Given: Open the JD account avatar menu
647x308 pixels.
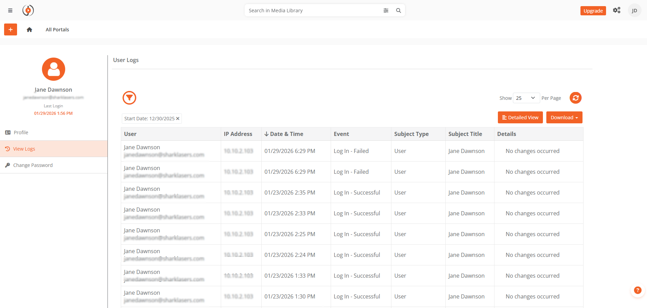Looking at the screenshot, I should 634,10.
